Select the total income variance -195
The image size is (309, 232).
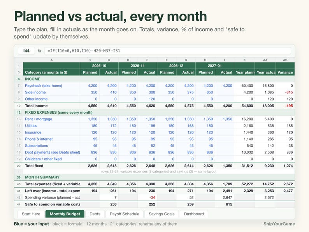(x=285, y=105)
